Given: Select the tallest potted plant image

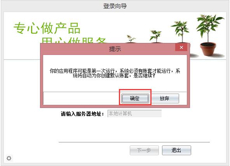Looking at the screenshot, I should click(x=208, y=35).
